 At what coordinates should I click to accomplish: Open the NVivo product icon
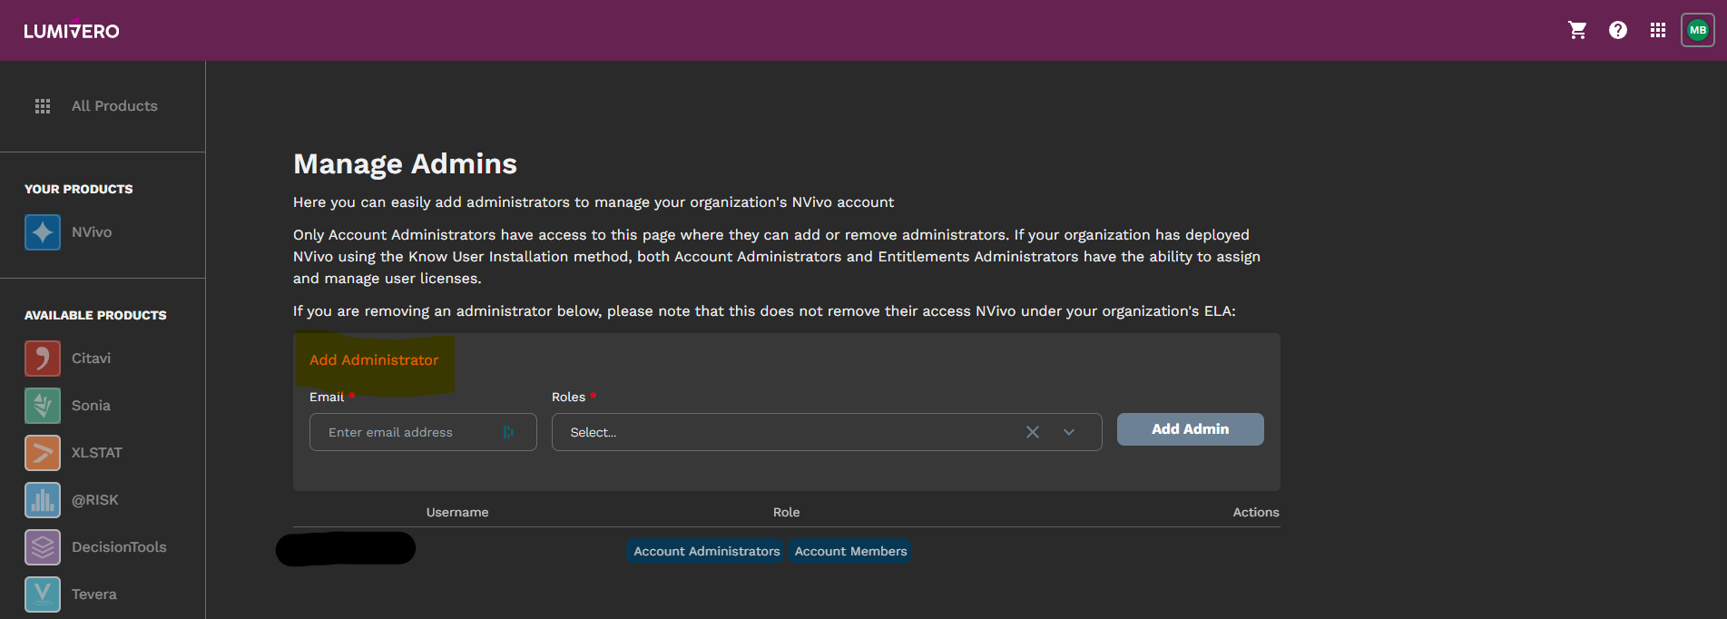(x=43, y=232)
